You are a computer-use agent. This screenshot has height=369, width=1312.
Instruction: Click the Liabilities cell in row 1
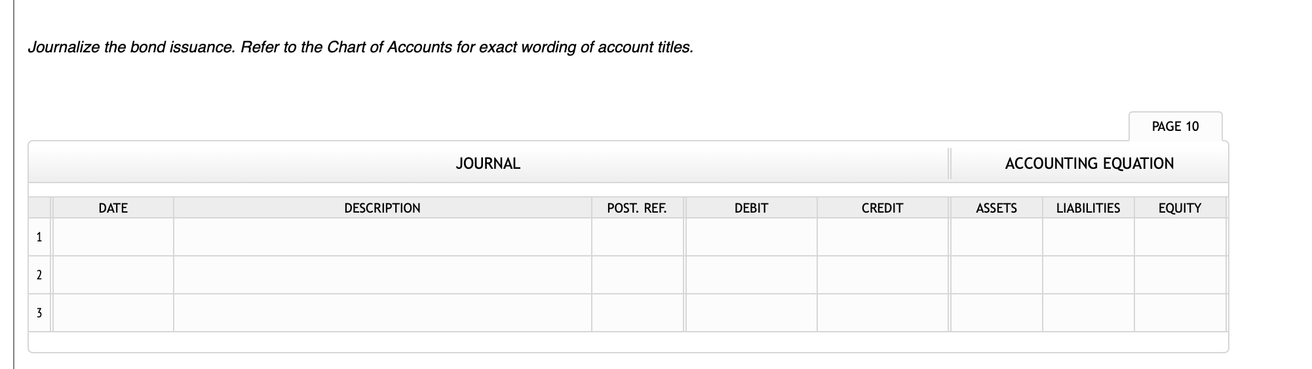(x=1088, y=237)
